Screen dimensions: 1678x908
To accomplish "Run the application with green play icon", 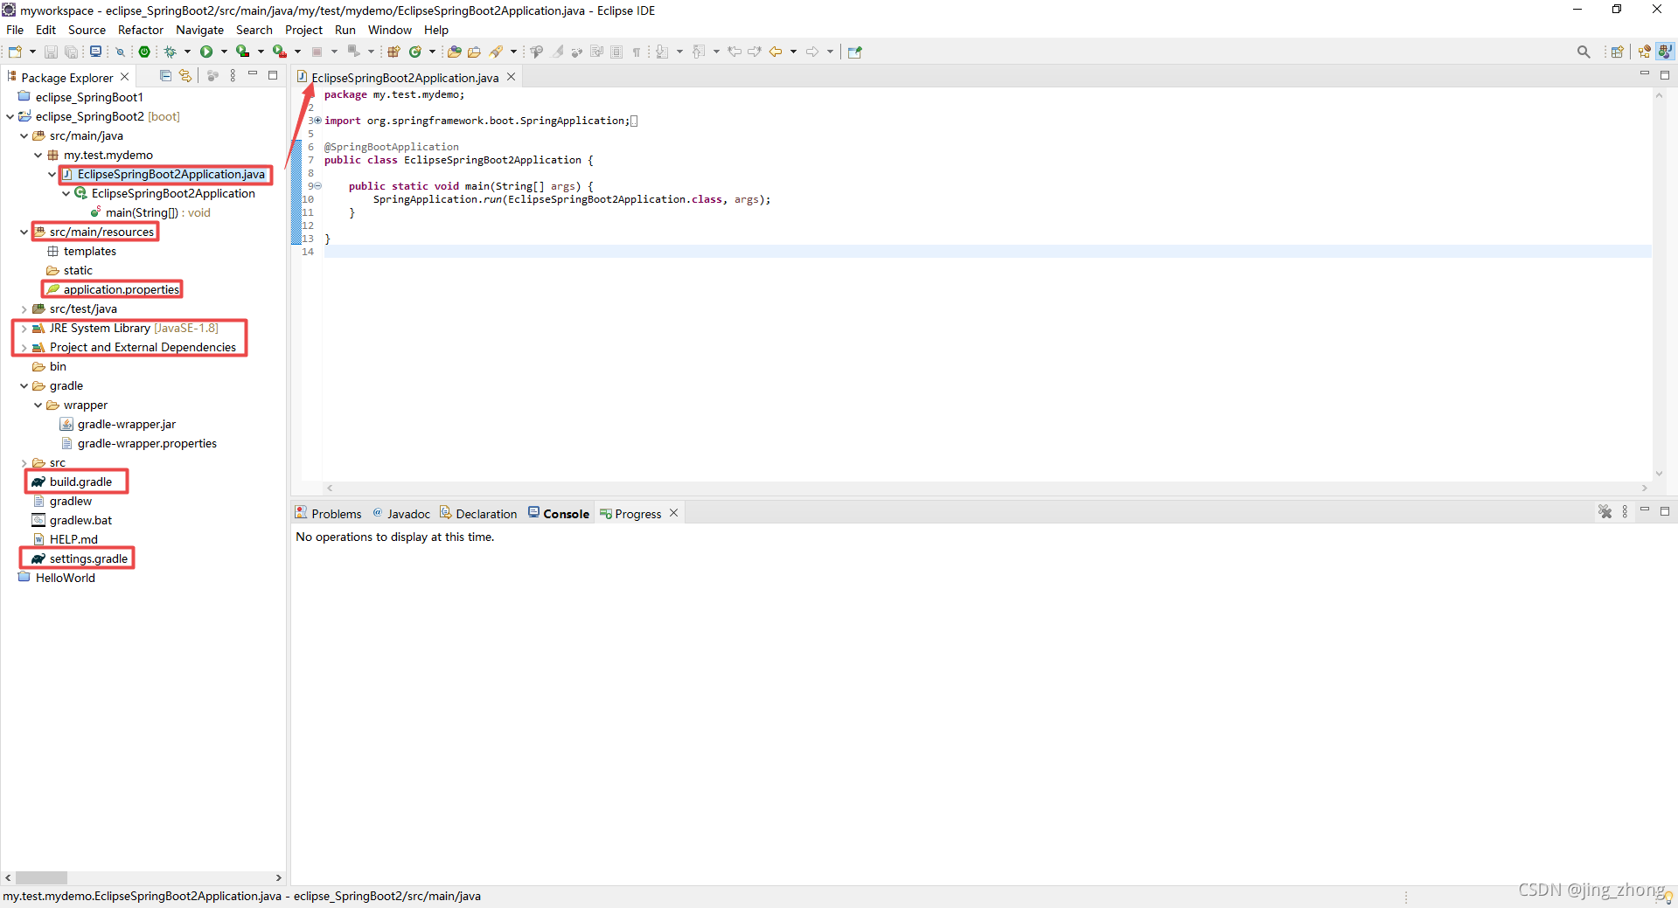I will coord(206,52).
